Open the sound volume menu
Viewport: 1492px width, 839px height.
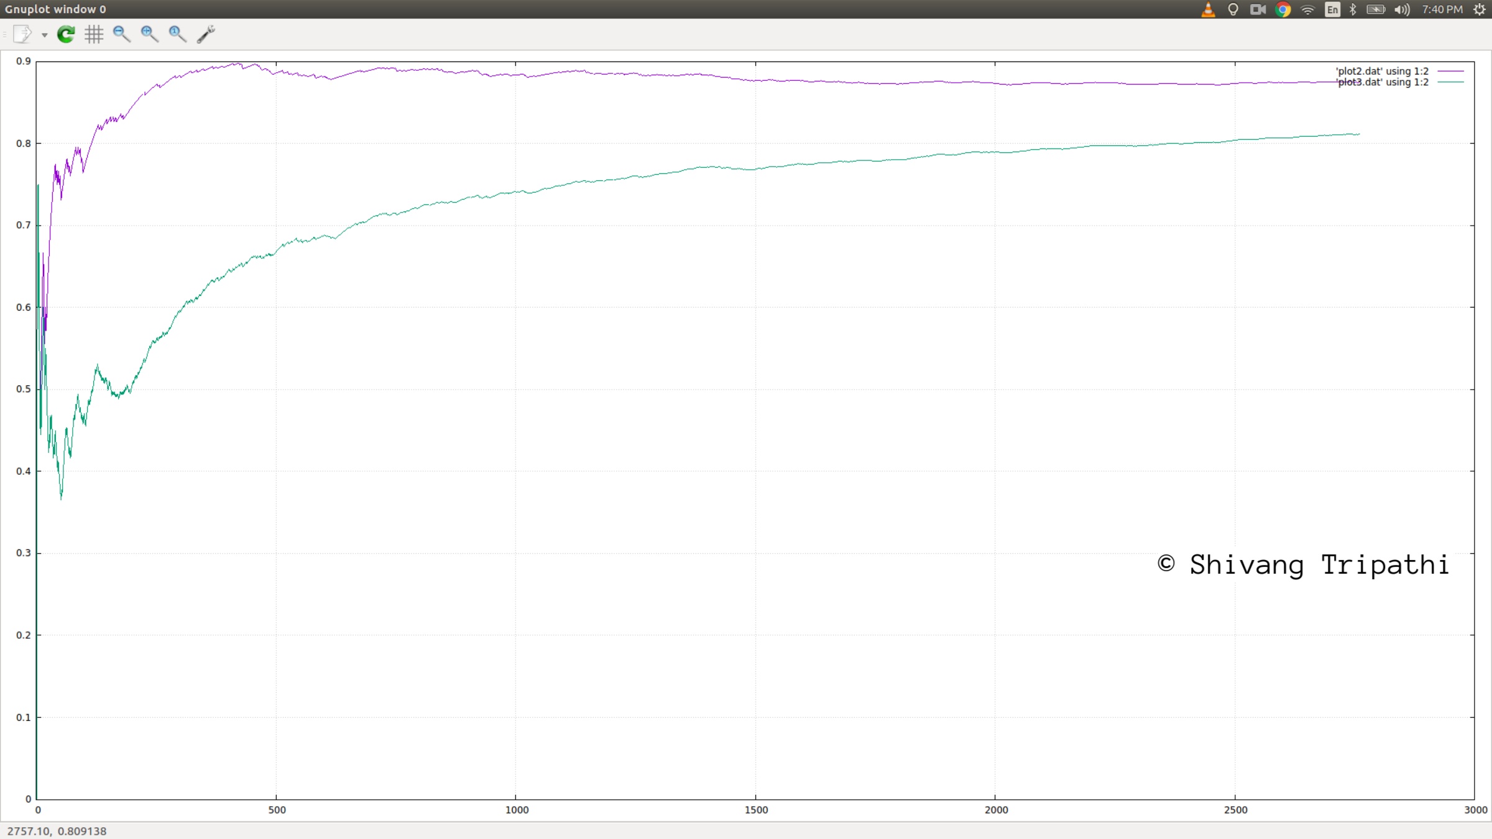[1402, 9]
